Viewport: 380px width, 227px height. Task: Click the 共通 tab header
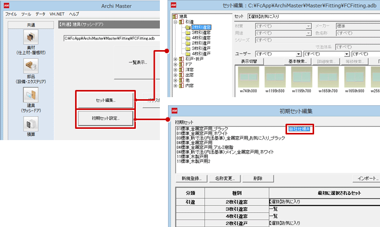coord(31,25)
